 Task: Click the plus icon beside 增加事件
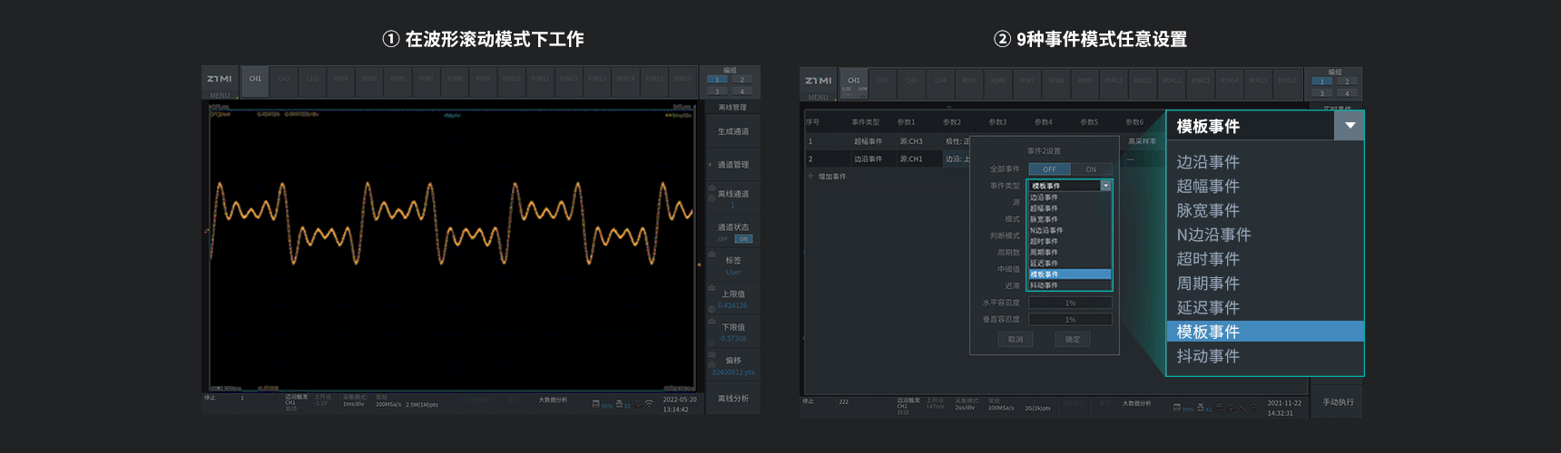click(x=811, y=177)
